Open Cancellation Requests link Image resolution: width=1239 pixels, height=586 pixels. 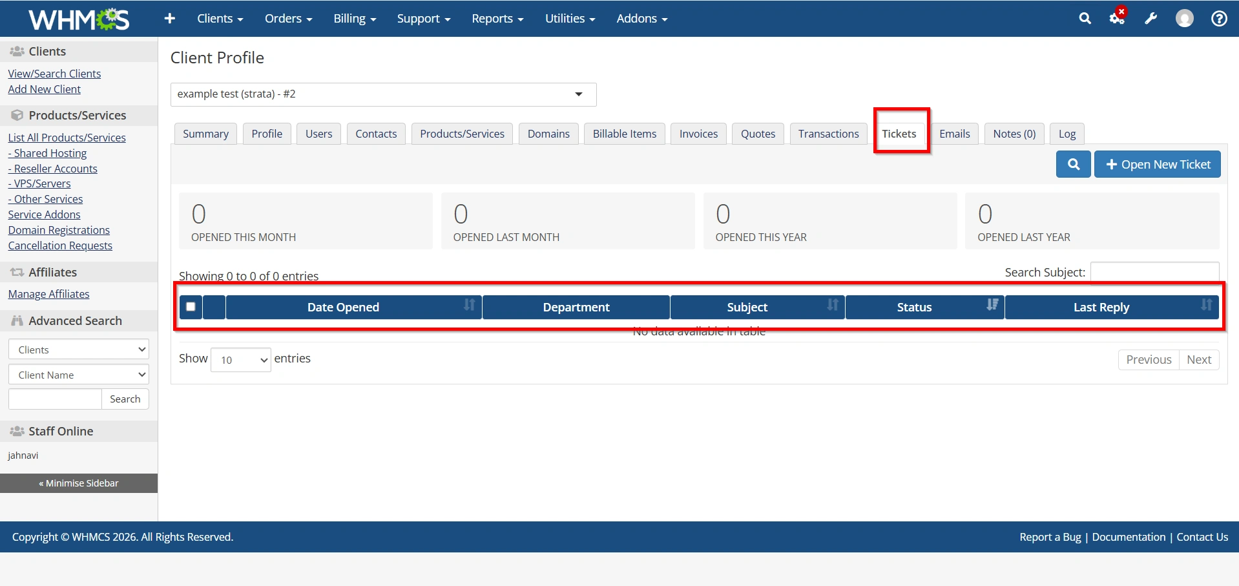60,246
